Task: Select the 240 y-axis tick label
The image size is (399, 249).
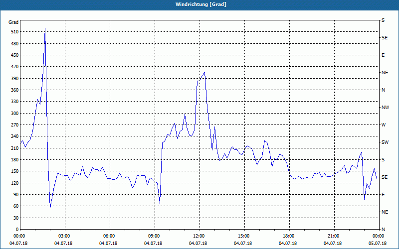Action: pyautogui.click(x=15, y=136)
